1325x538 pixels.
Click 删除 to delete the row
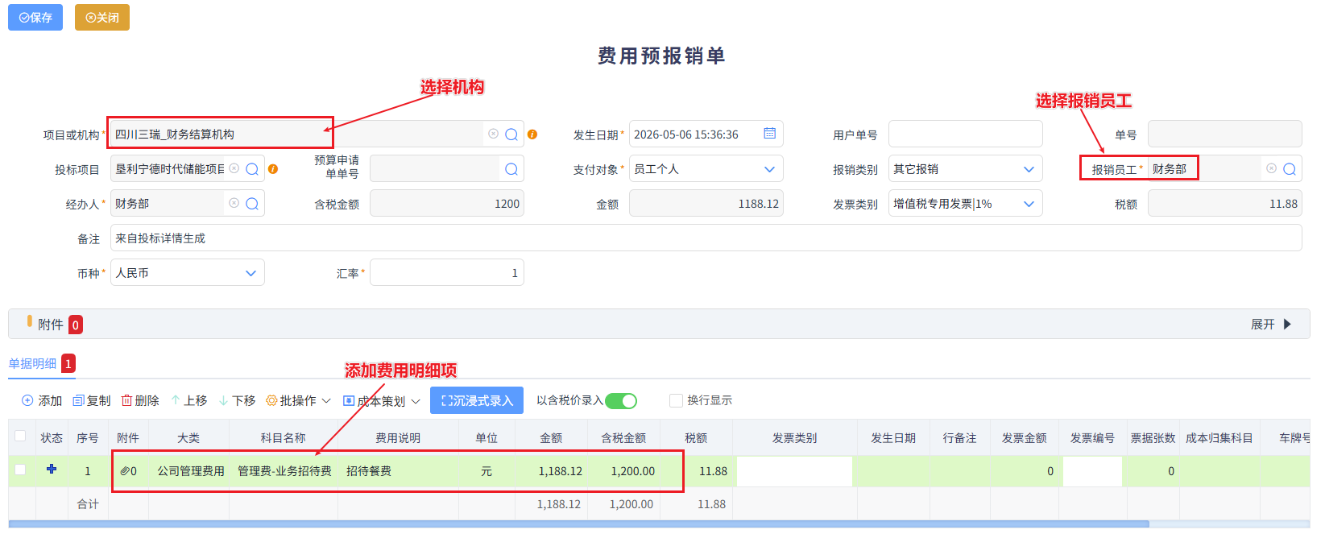(x=140, y=400)
